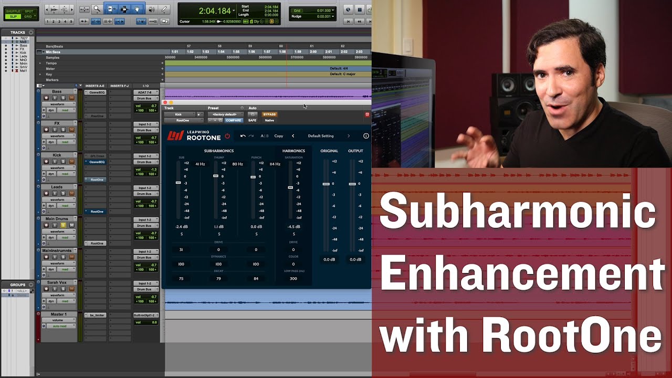The image size is (672, 378).
Task: Solo the Sub band in RootOne
Action: click(182, 234)
